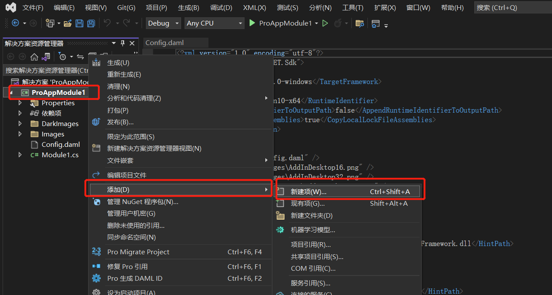Select the ProAppModule1 project node
This screenshot has width=552, height=295.
pos(58,92)
